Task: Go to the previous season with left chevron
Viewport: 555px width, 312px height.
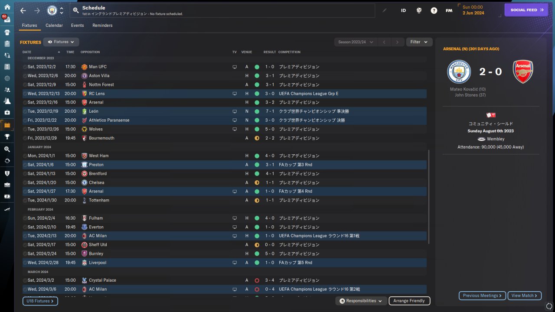Action: pyautogui.click(x=384, y=42)
